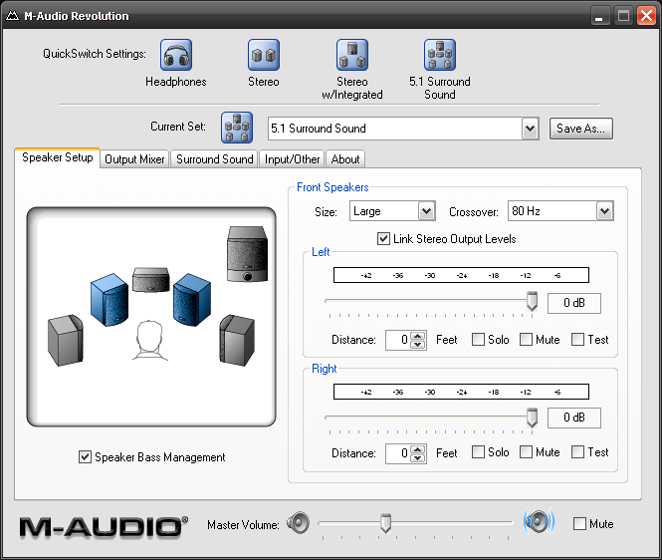
Task: Click the Left speaker level slider handle
Action: point(532,301)
